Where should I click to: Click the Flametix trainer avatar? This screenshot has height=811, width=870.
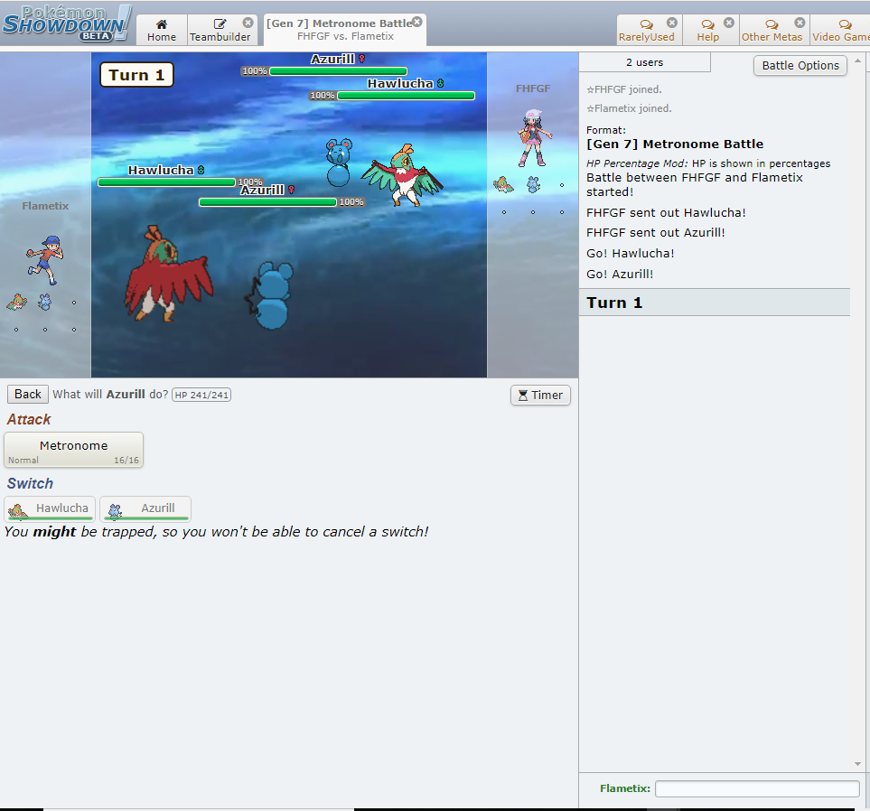(45, 260)
